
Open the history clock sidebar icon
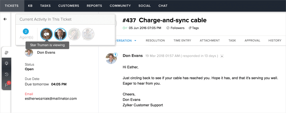tap(6, 74)
